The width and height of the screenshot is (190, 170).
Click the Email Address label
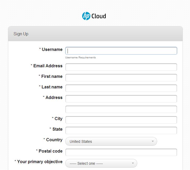[48, 66]
